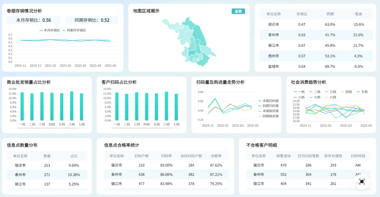Viewport: 380px width, 197px height.
Task: Toggle 同期购进量 legend entry
Action: point(268,116)
